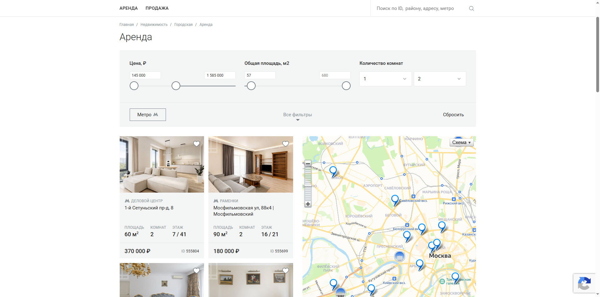This screenshot has height=297, width=600.
Task: Reset filters with Сбросить
Action: 453,115
